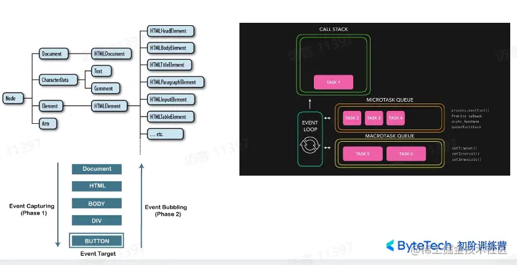The width and height of the screenshot is (517, 265).
Task: Select the root Node box
Action: point(13,99)
